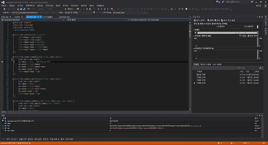Click the Step Over debug icon
The width and height of the screenshot is (268, 145).
(105, 9)
